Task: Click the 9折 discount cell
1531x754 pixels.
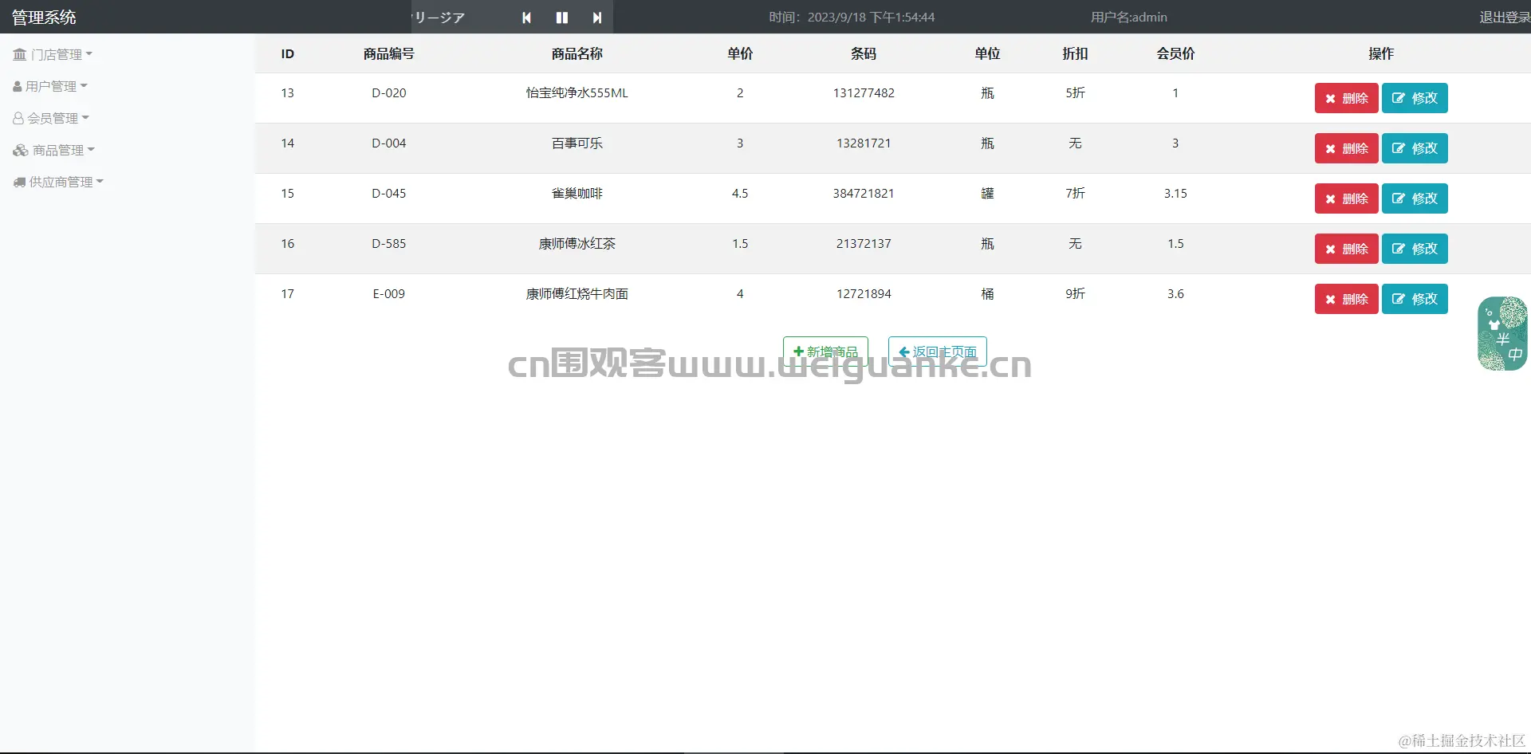Action: 1075,293
